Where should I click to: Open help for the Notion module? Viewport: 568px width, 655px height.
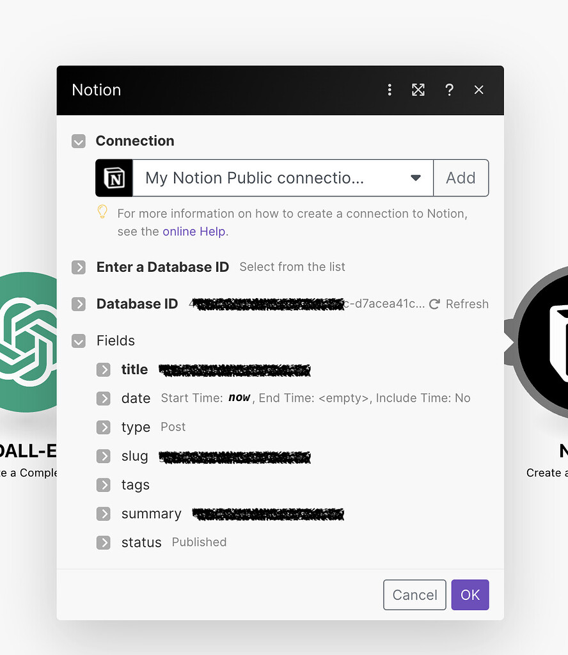(449, 90)
